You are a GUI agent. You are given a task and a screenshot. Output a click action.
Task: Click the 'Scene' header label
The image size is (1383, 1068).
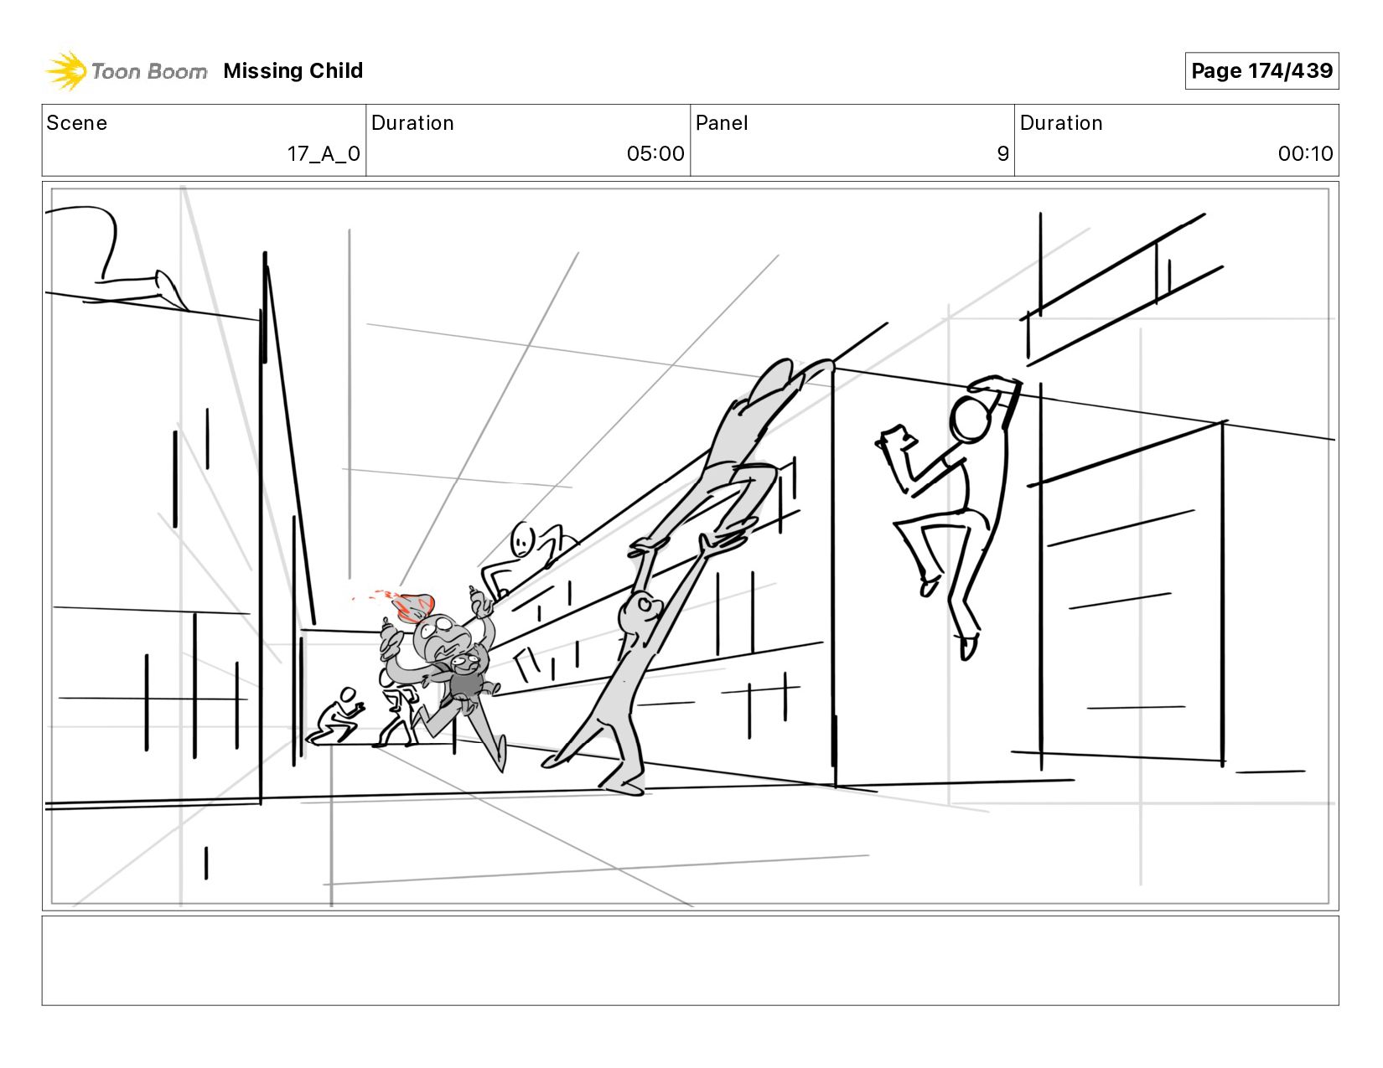pos(77,123)
